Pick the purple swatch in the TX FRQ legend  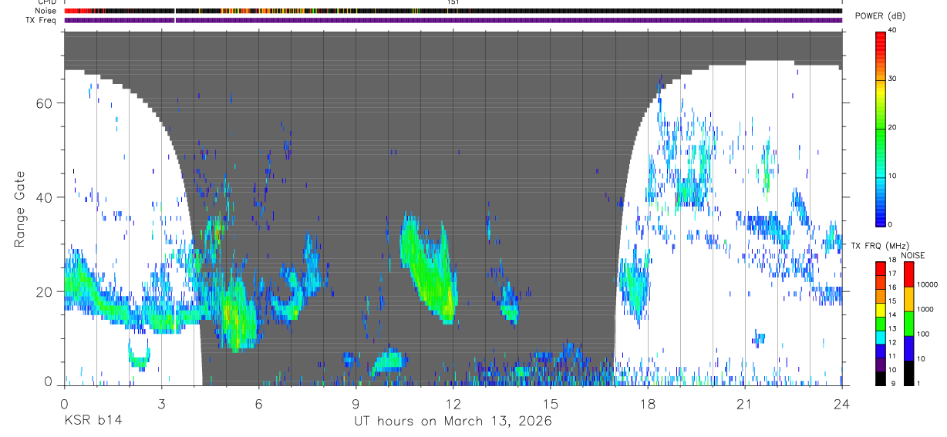[x=880, y=365]
